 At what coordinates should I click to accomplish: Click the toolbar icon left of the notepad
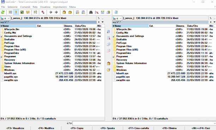[x=108, y=12]
